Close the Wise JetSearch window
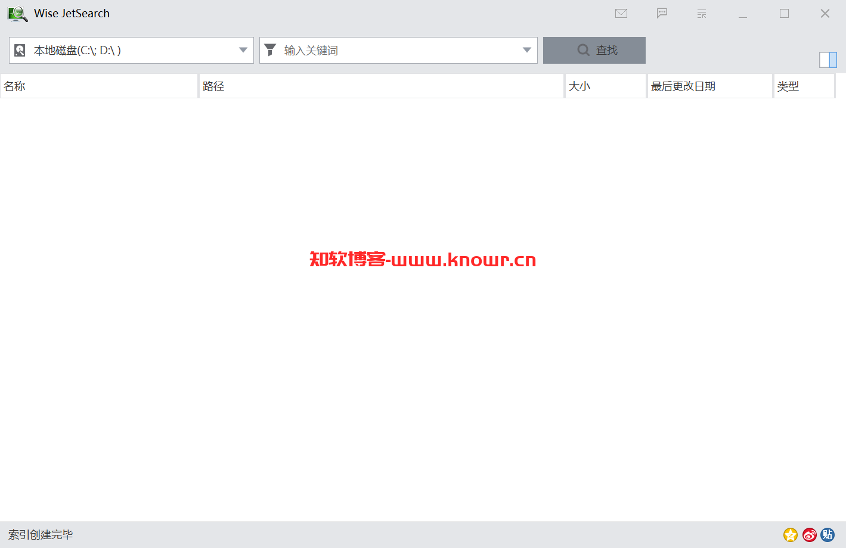 pos(825,14)
